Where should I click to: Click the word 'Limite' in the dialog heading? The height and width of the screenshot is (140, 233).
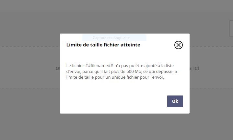click(x=74, y=45)
